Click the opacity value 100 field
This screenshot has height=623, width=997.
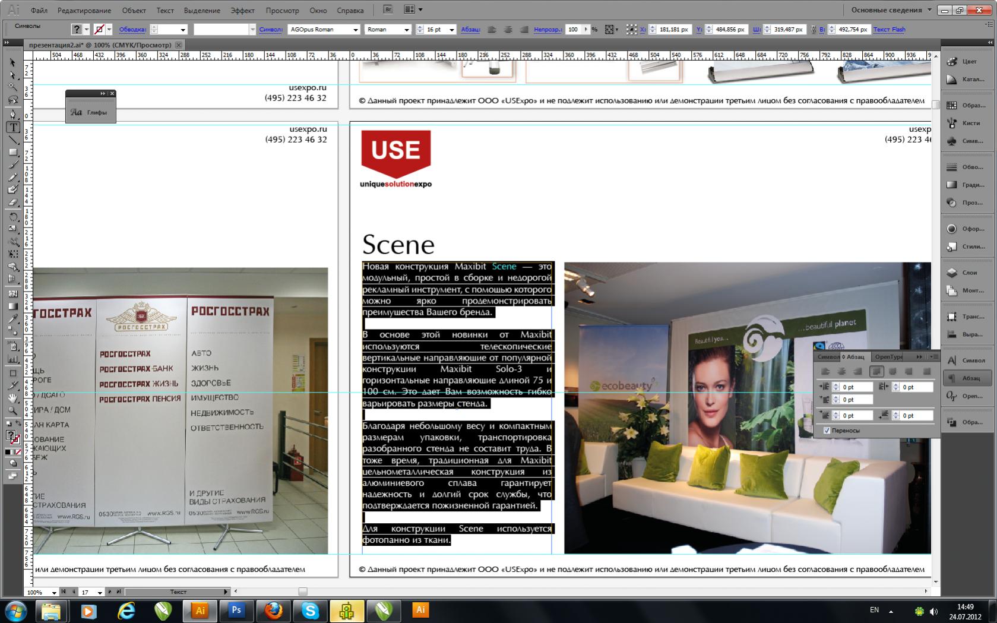point(573,29)
